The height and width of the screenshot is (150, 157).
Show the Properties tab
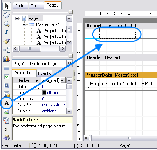tap(24, 73)
